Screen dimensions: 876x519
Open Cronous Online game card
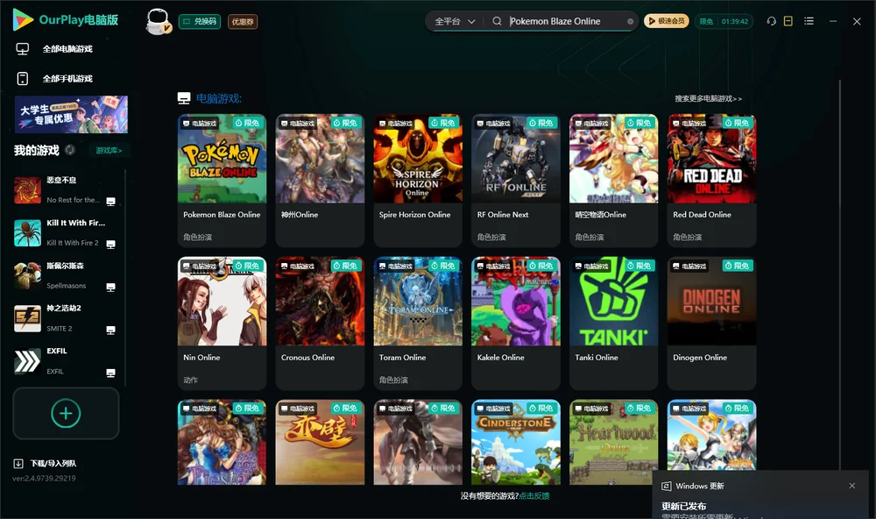coord(320,323)
